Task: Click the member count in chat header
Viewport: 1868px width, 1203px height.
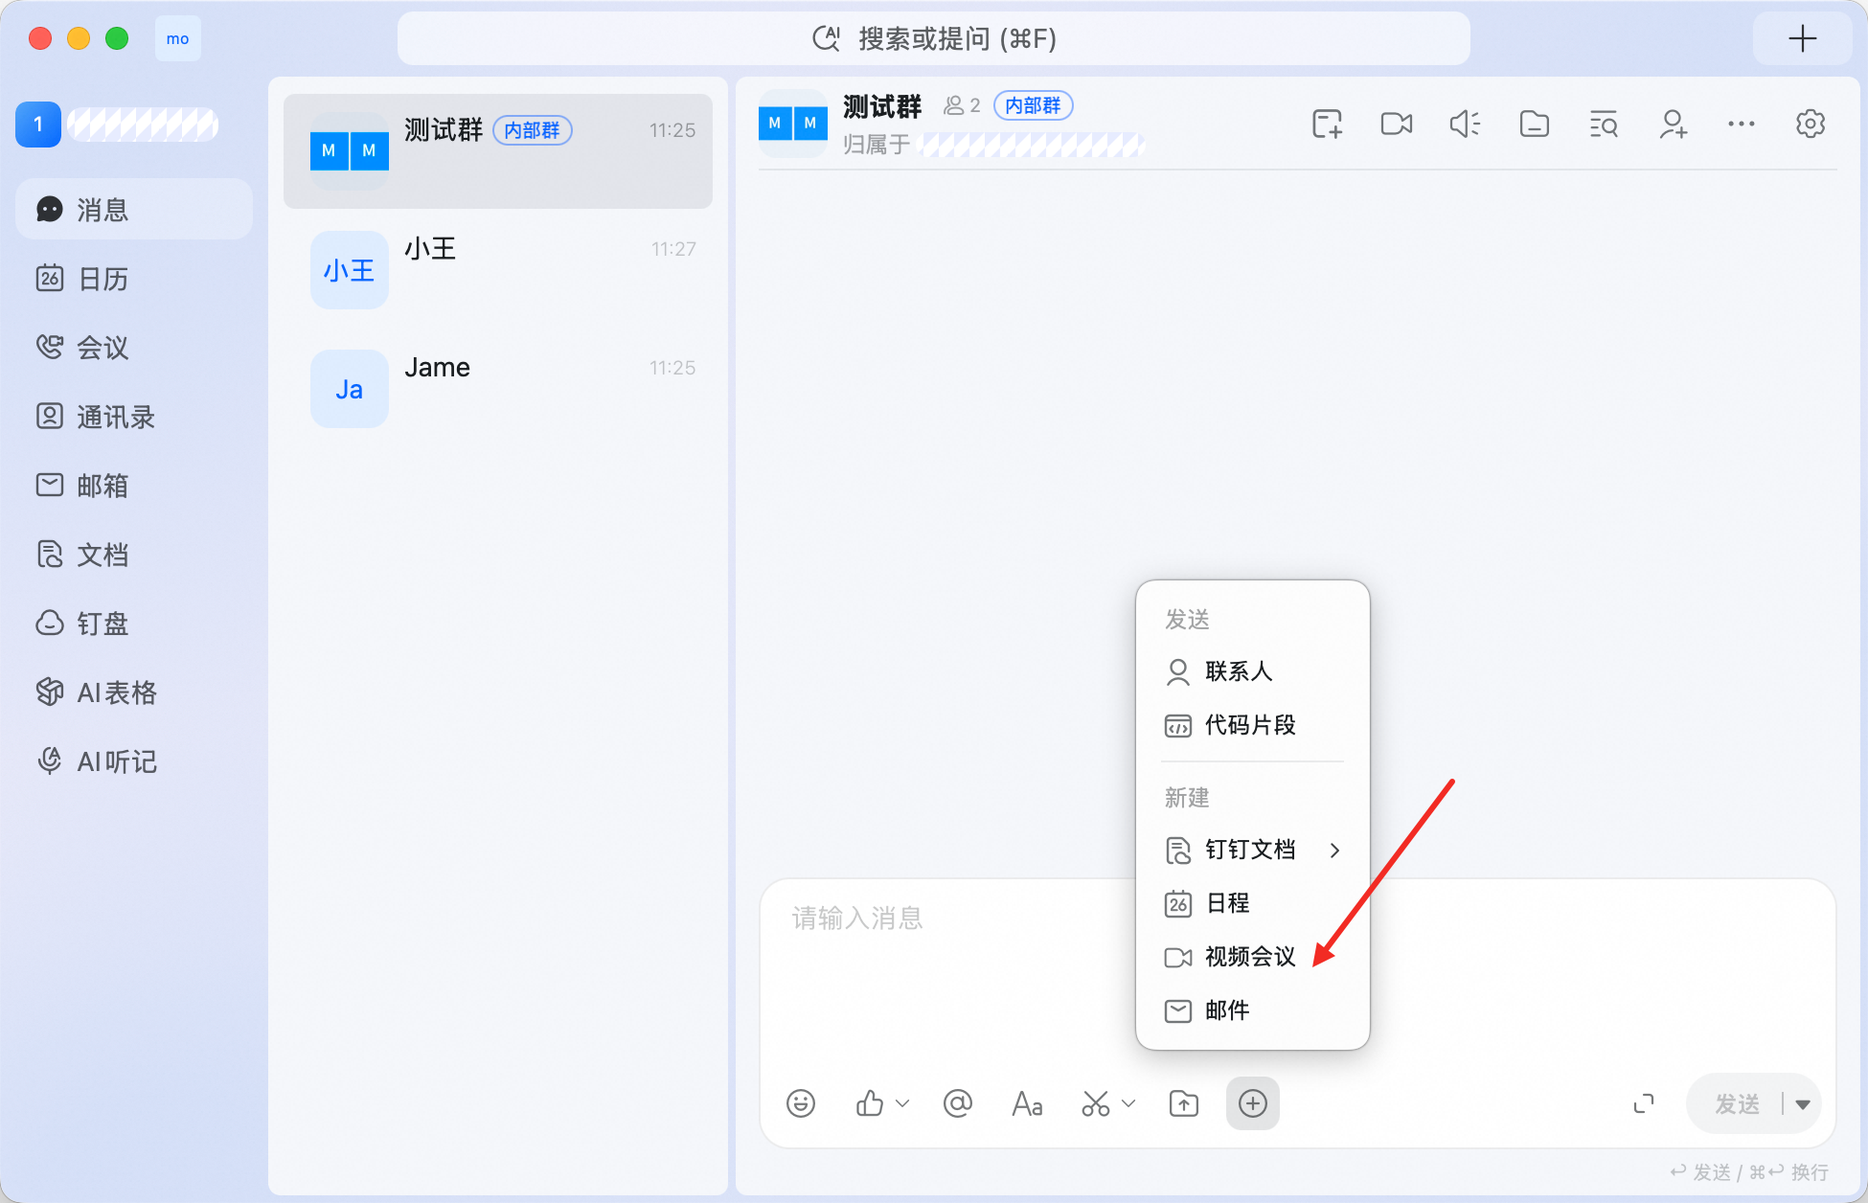Action: [963, 105]
